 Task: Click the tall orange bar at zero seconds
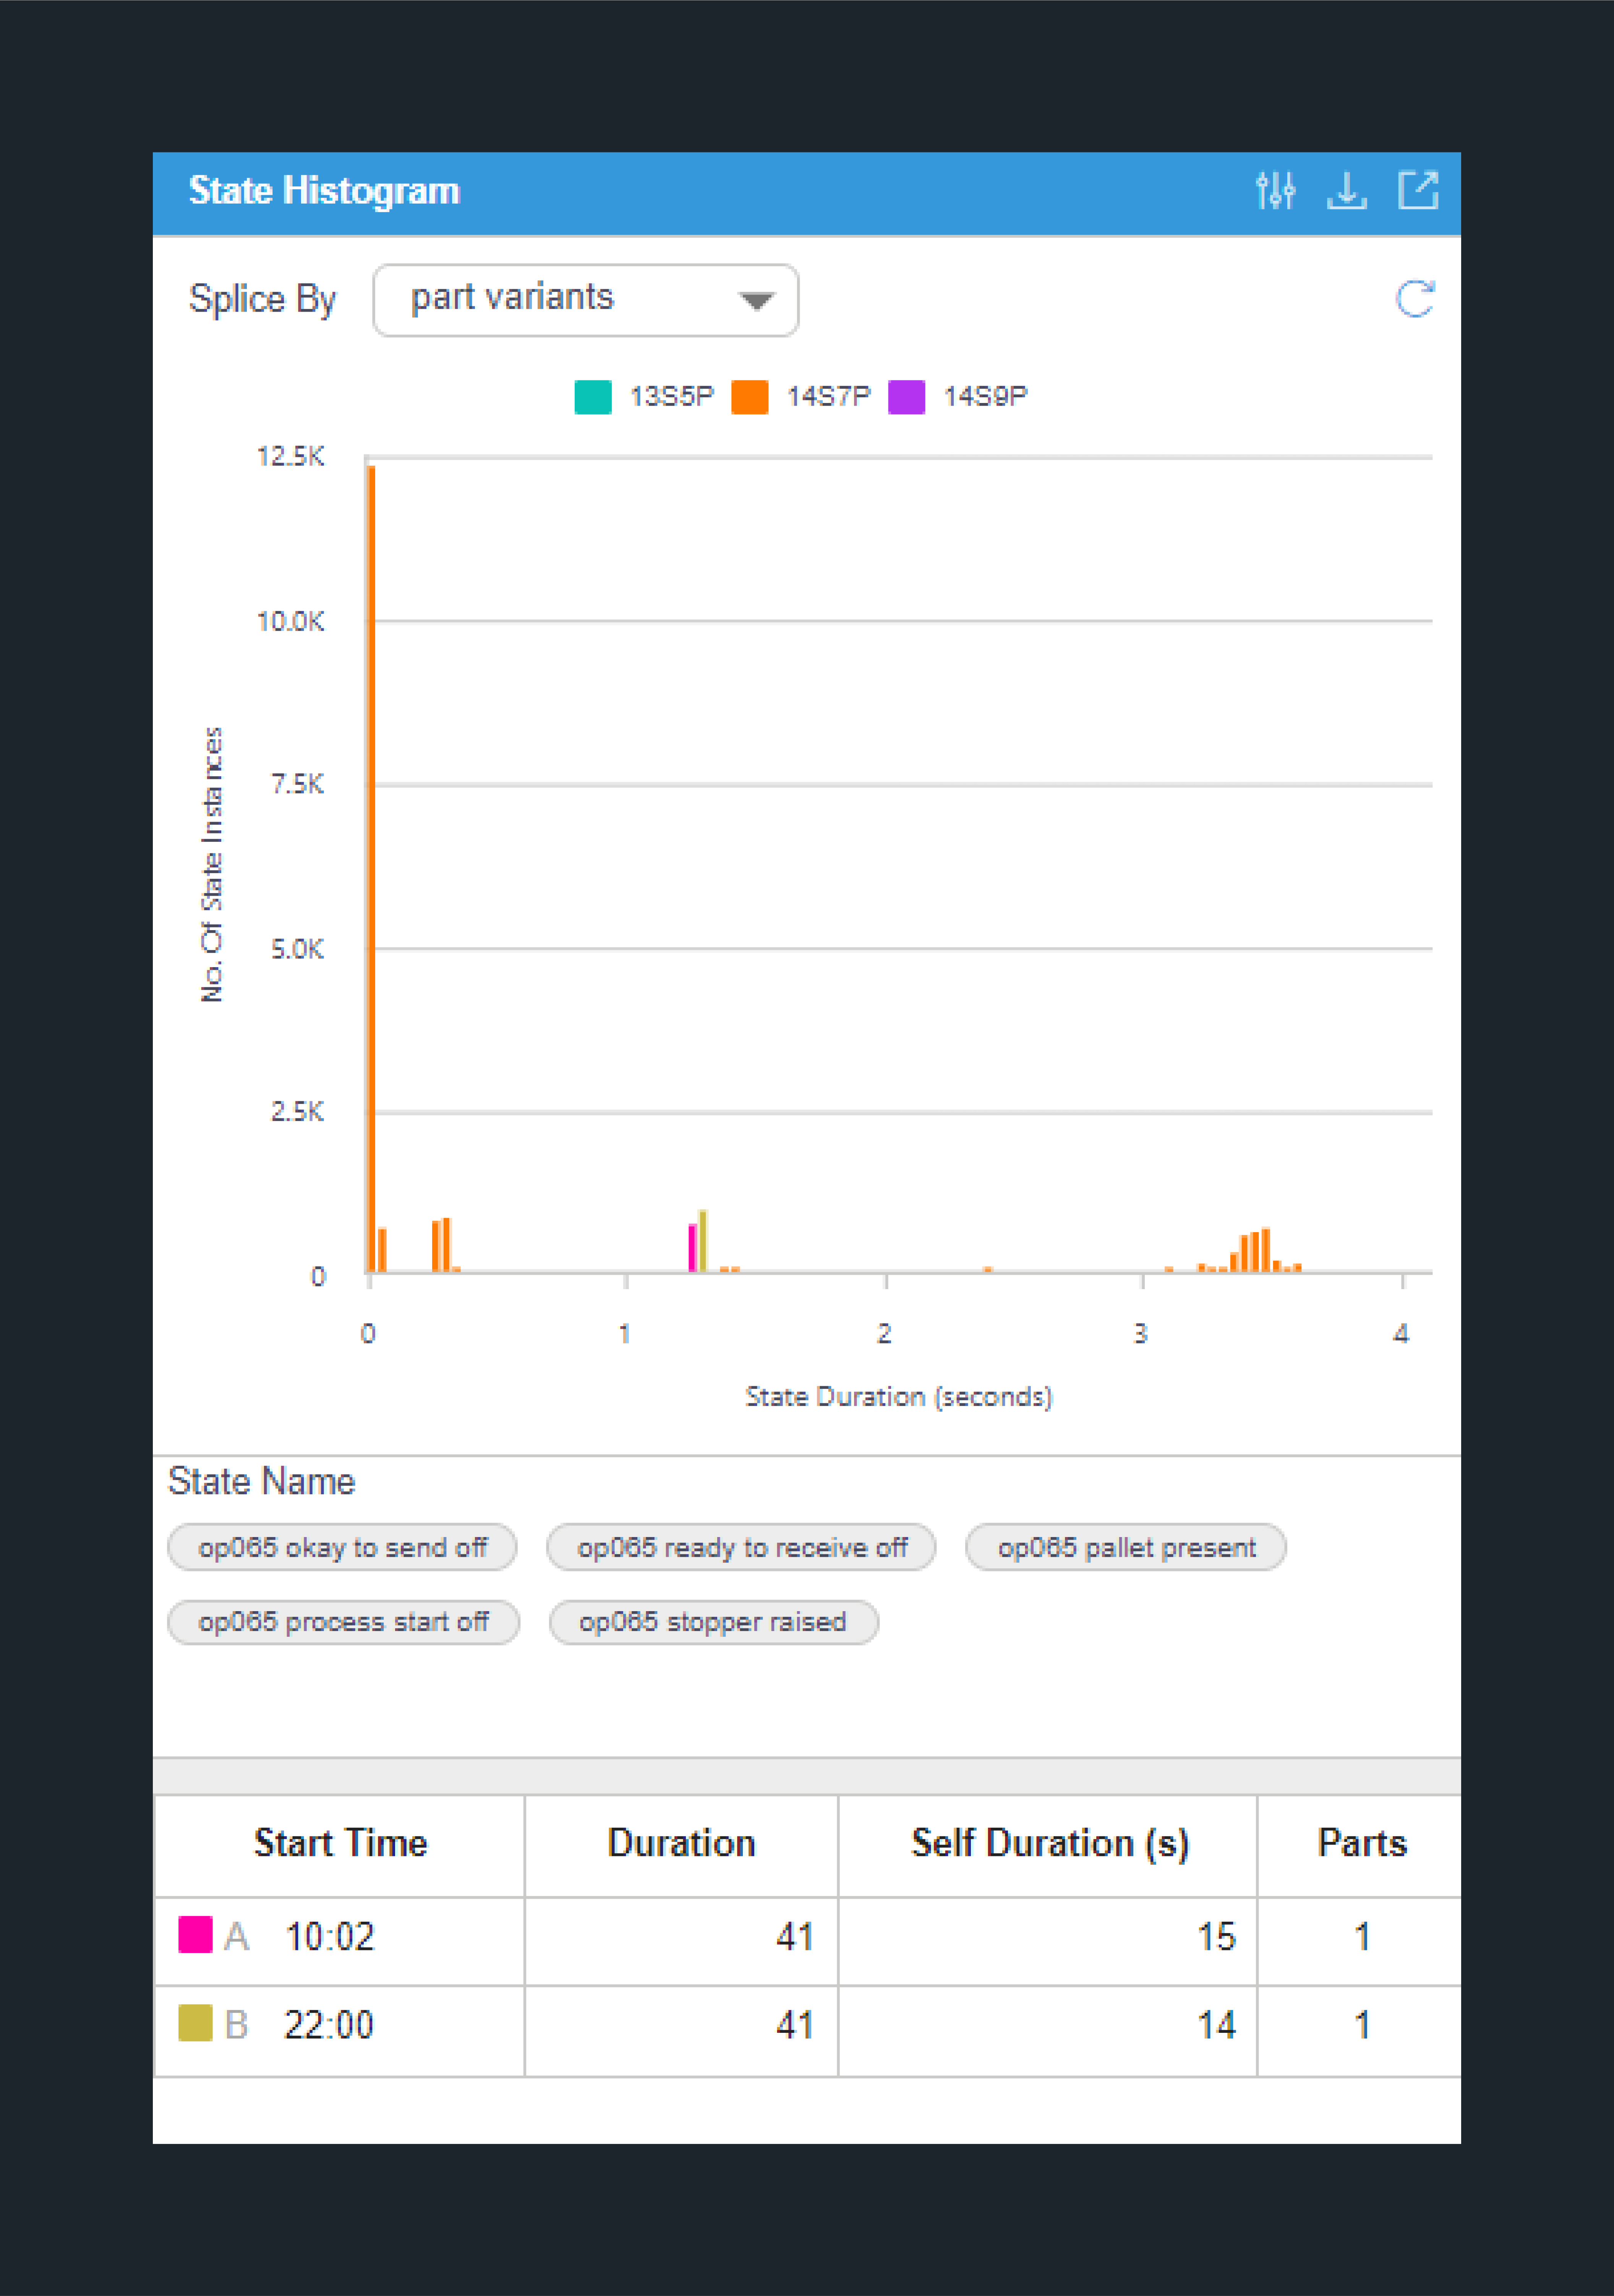[x=371, y=868]
